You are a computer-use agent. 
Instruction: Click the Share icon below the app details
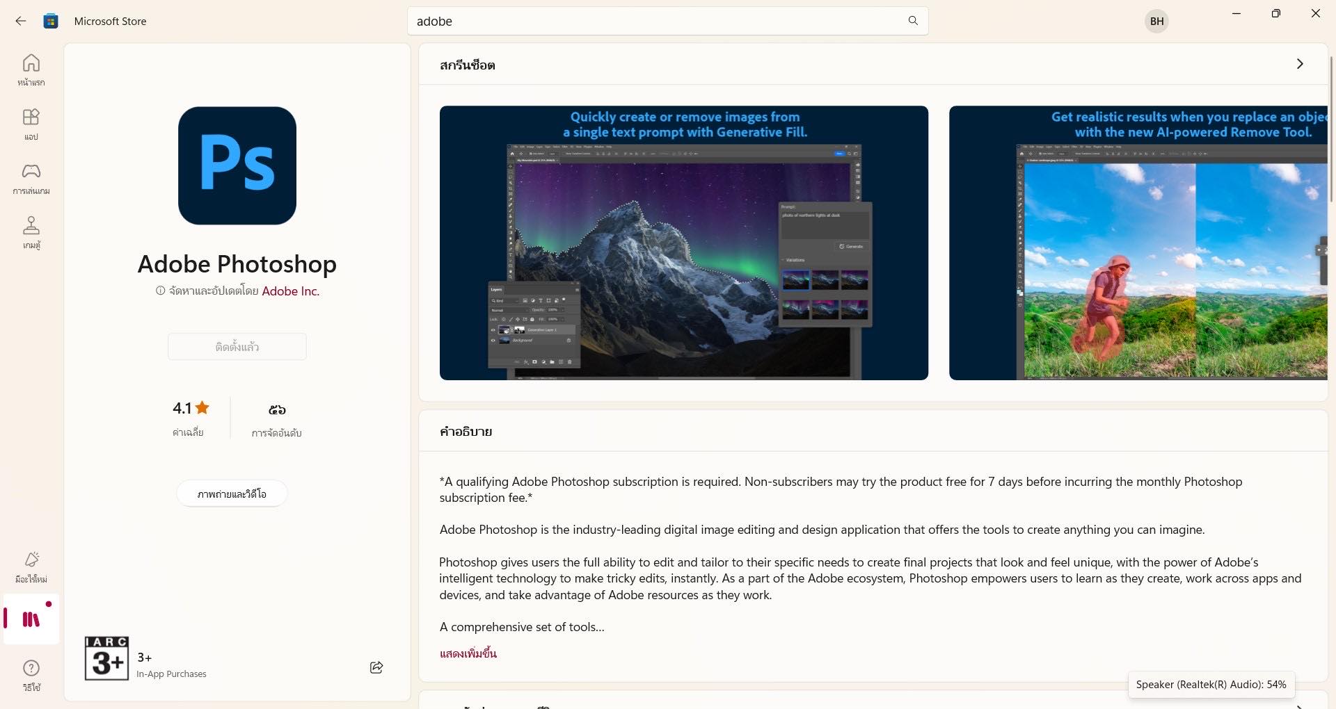376,667
